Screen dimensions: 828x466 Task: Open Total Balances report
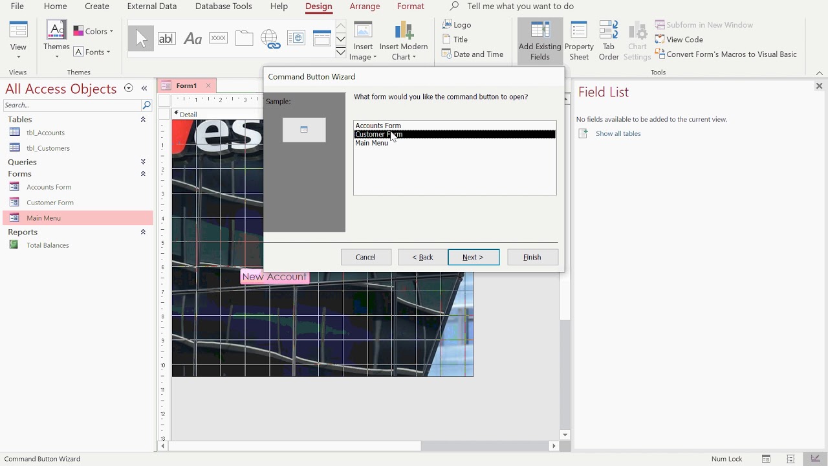pyautogui.click(x=47, y=245)
